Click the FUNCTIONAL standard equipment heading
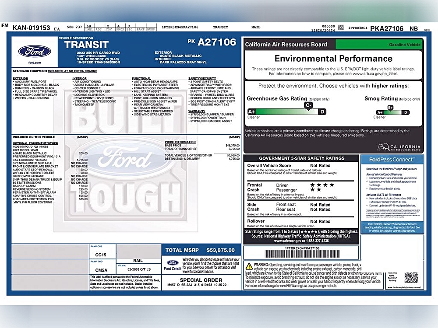438x328 pixels. click(x=141, y=78)
